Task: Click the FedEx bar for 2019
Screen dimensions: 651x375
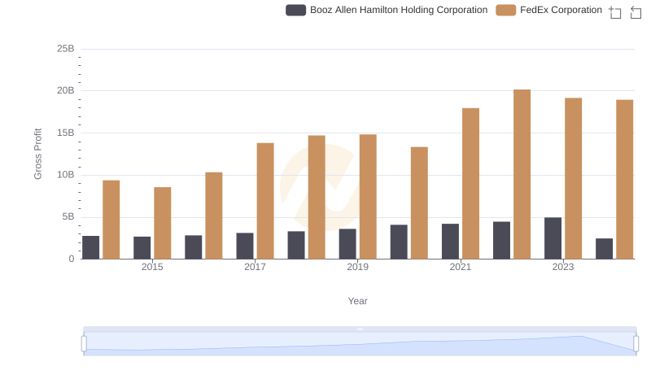Action: (368, 197)
